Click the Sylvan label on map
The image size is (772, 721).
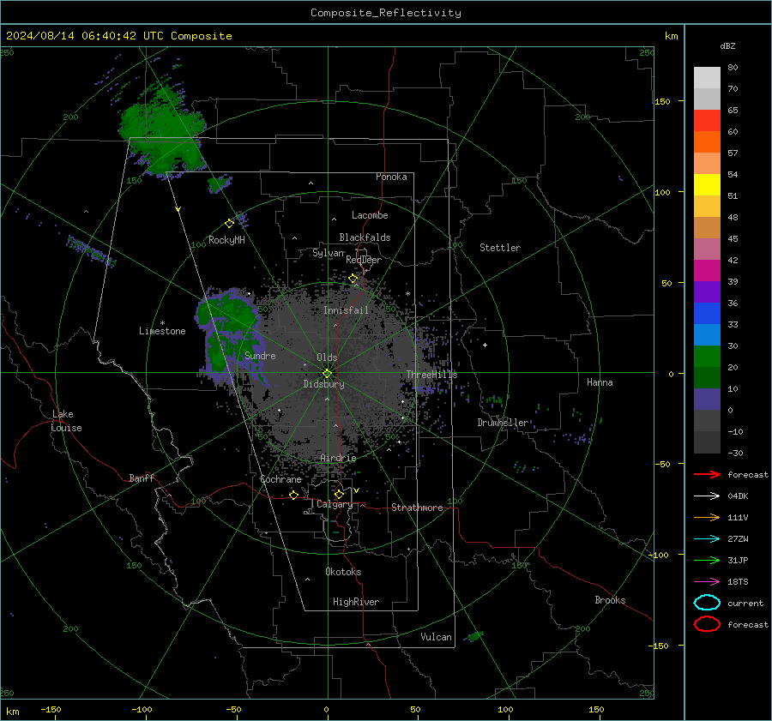click(329, 253)
